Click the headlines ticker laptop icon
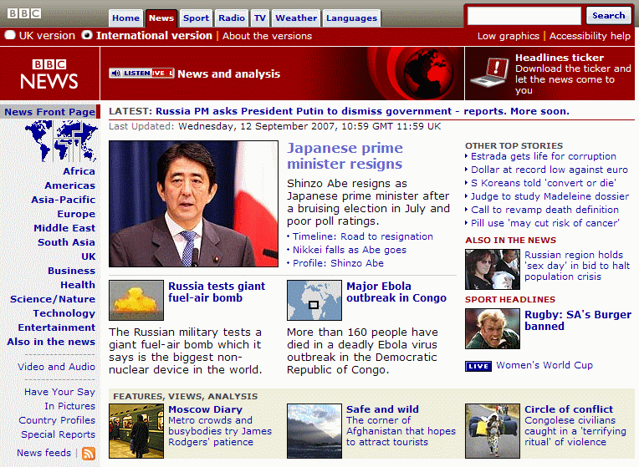Screen dimensions: 639x467 [x=489, y=72]
